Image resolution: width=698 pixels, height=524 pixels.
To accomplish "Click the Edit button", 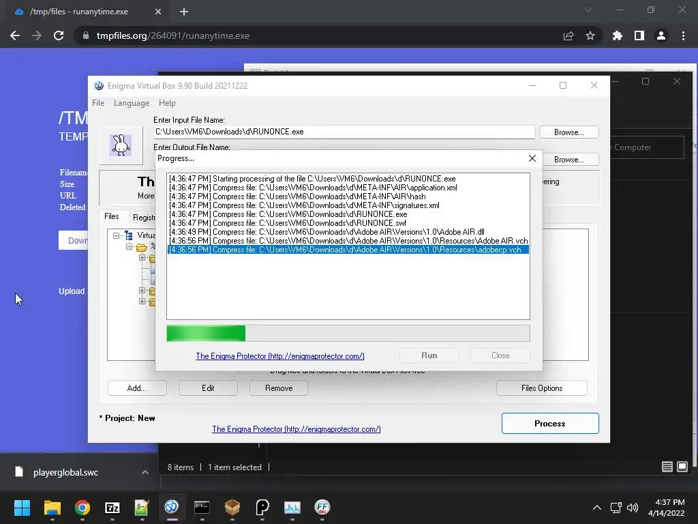I will (208, 388).
